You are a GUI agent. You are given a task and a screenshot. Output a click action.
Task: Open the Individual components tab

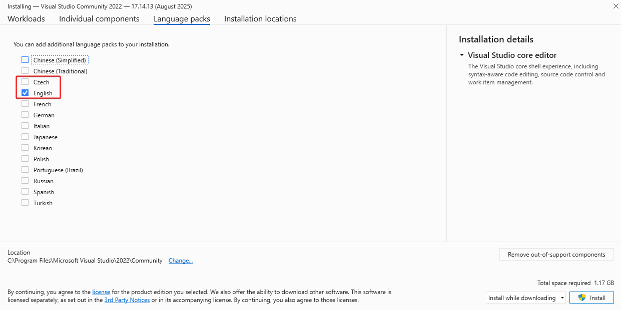pos(99,18)
